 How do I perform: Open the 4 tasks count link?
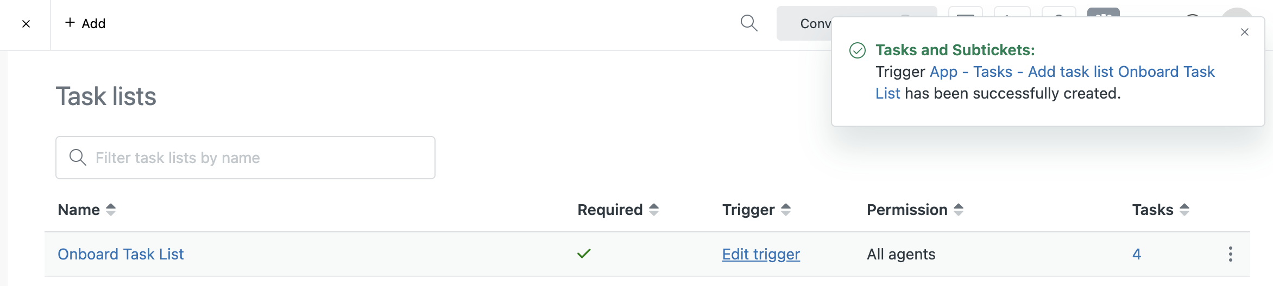click(1137, 254)
